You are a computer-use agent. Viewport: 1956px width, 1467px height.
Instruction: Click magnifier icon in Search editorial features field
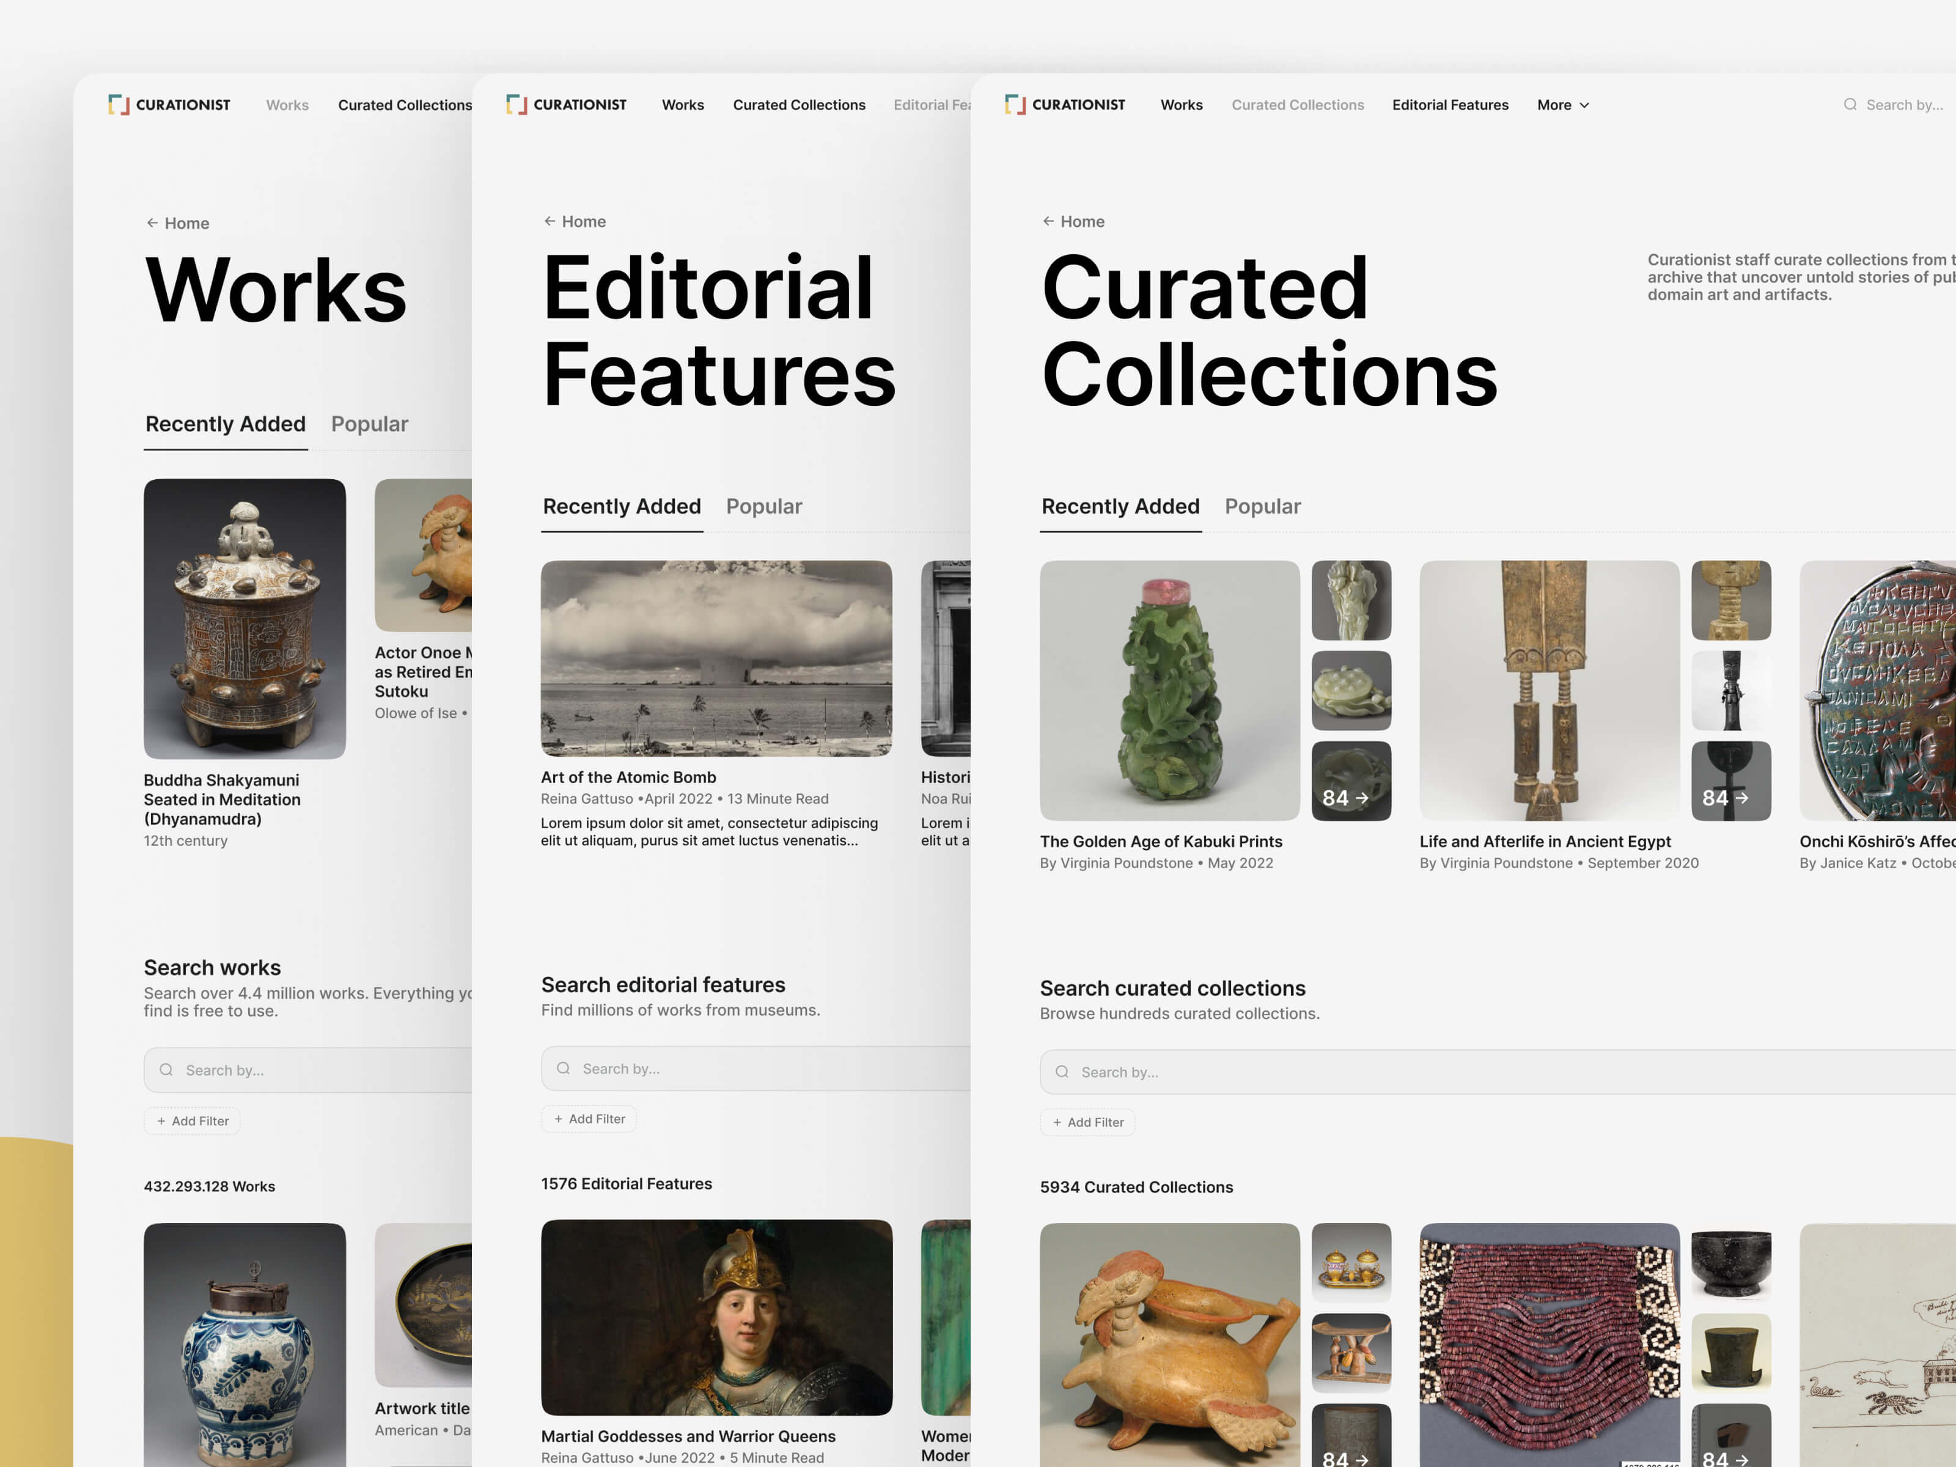point(564,1068)
